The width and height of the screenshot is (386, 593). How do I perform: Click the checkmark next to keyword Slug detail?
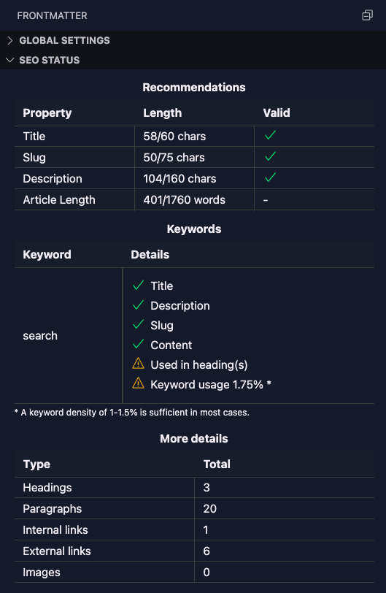[x=138, y=324]
